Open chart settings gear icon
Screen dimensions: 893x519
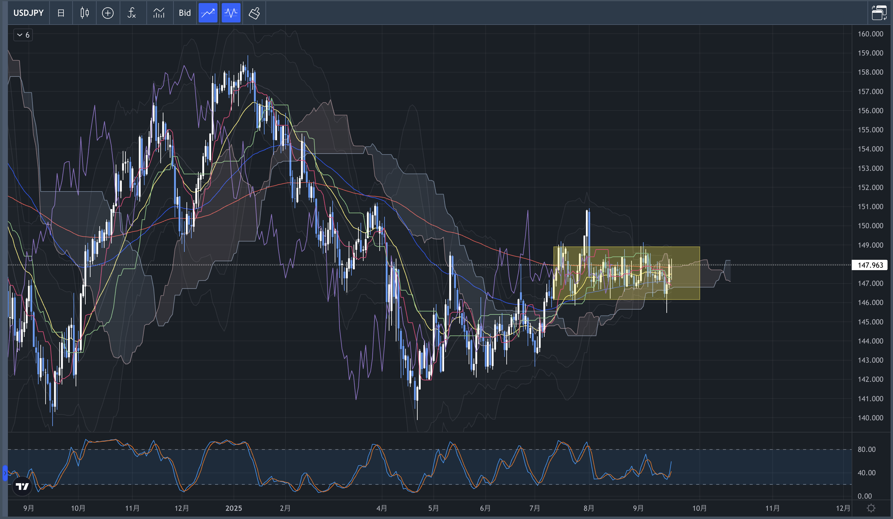[871, 508]
